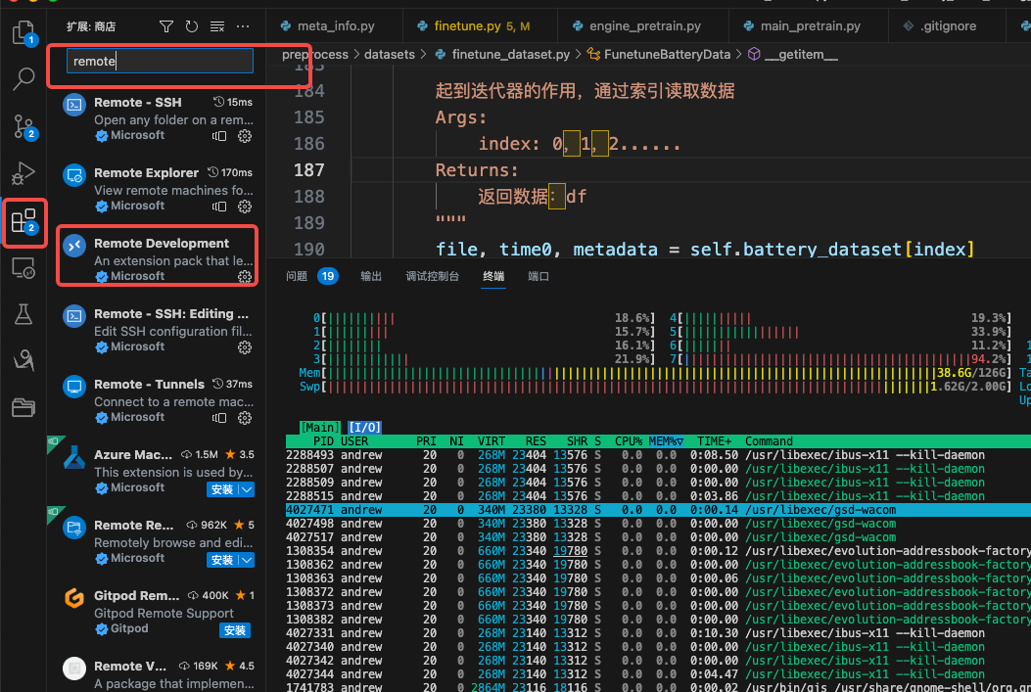Open the 输出 output panel tab
The height and width of the screenshot is (692, 1031).
click(x=371, y=276)
